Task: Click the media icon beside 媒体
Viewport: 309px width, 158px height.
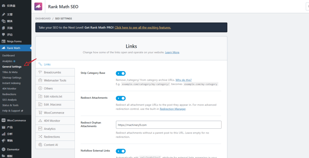Action: point(3,21)
